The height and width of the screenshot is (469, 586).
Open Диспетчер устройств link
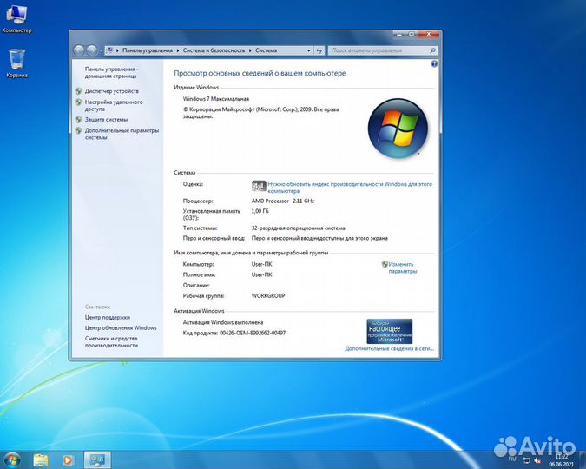point(111,91)
